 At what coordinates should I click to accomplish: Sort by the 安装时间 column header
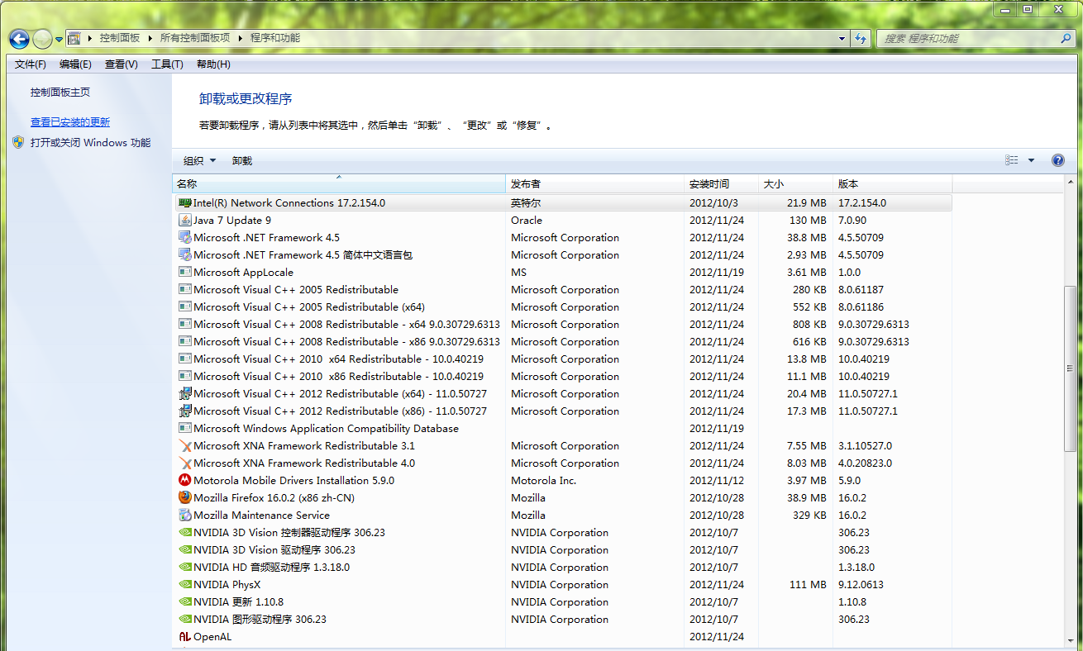point(709,184)
